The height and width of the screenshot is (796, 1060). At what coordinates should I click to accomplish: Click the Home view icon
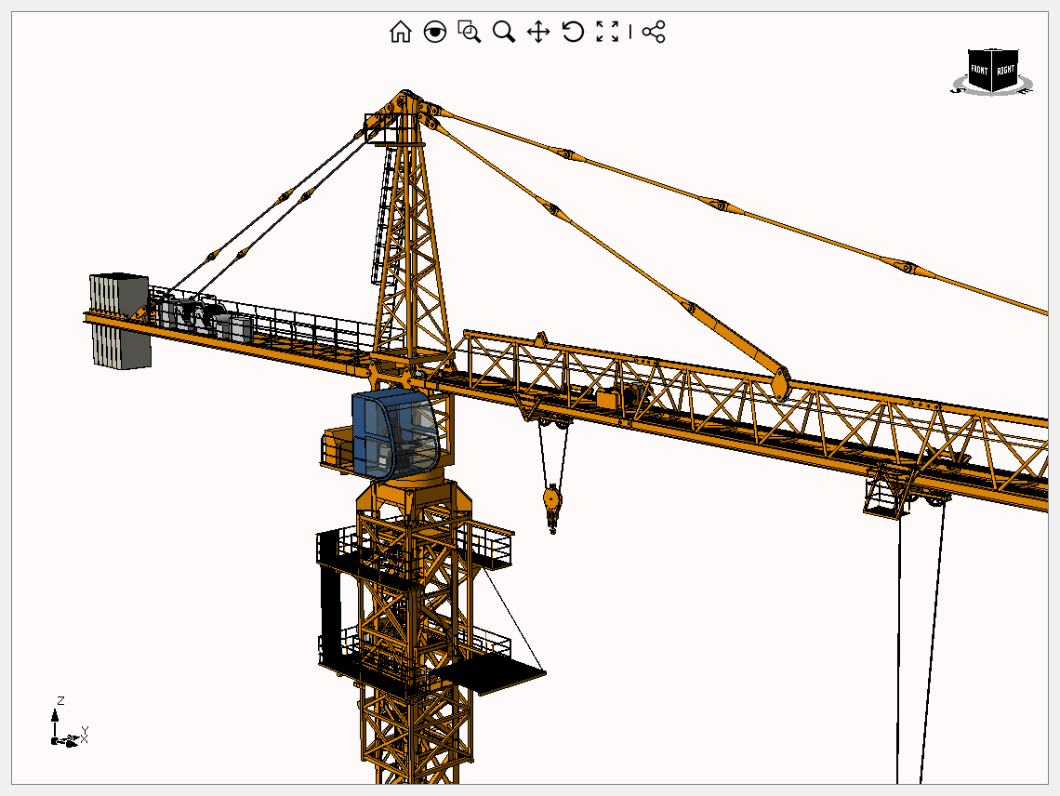[400, 33]
